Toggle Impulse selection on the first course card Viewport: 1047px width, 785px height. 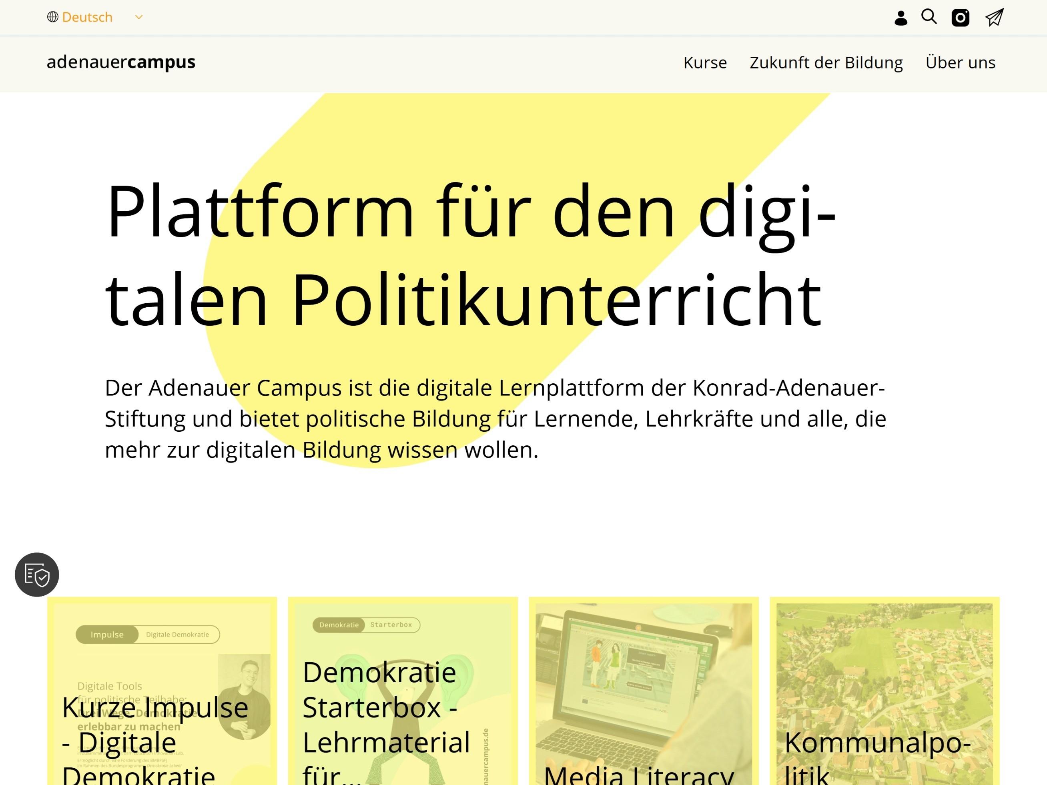(107, 635)
